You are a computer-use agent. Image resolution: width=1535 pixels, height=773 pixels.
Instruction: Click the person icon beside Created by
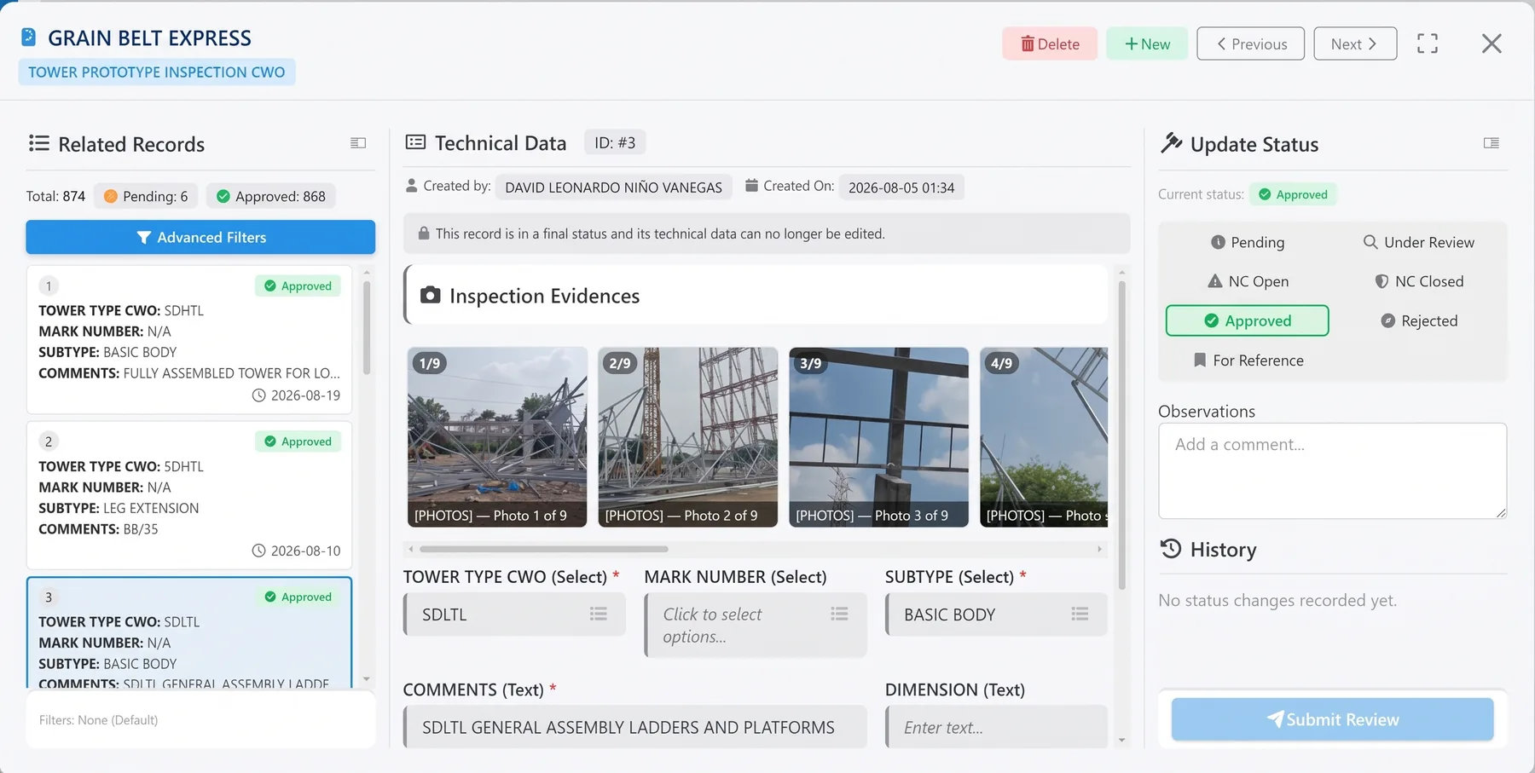(x=411, y=185)
